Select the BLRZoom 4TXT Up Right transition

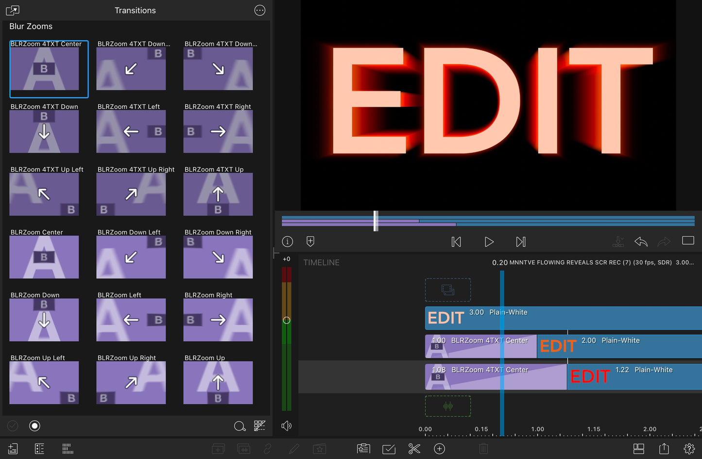click(131, 194)
